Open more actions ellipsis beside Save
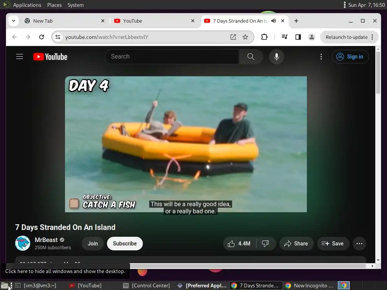This screenshot has height=290, width=387. pos(359,244)
